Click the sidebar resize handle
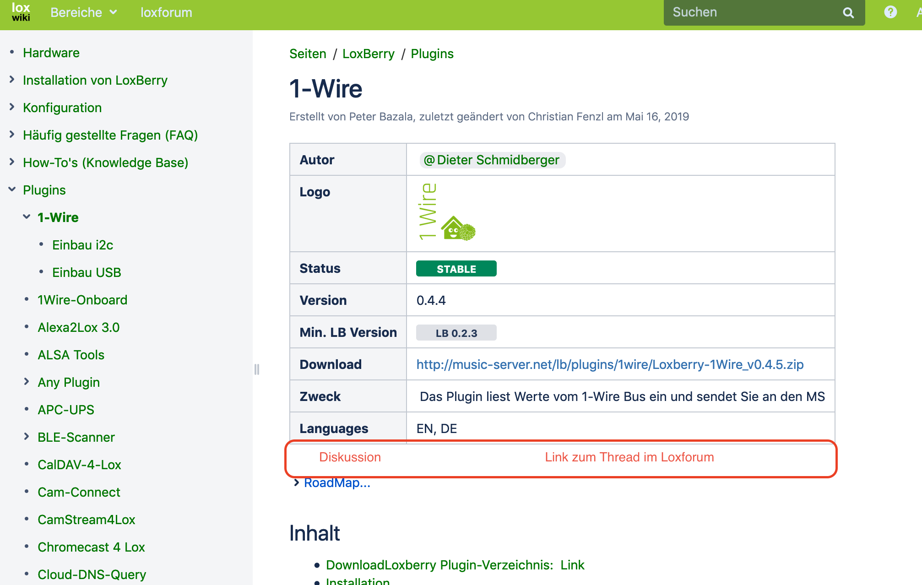922x585 pixels. [x=257, y=369]
